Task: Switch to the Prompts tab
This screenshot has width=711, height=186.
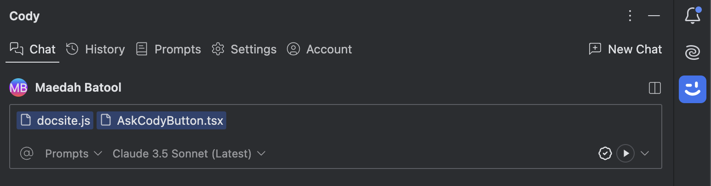Action: point(168,49)
